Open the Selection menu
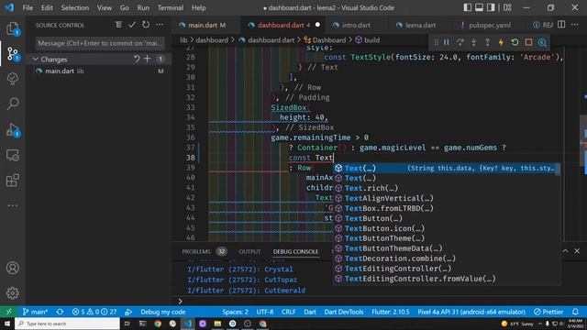 pos(75,7)
